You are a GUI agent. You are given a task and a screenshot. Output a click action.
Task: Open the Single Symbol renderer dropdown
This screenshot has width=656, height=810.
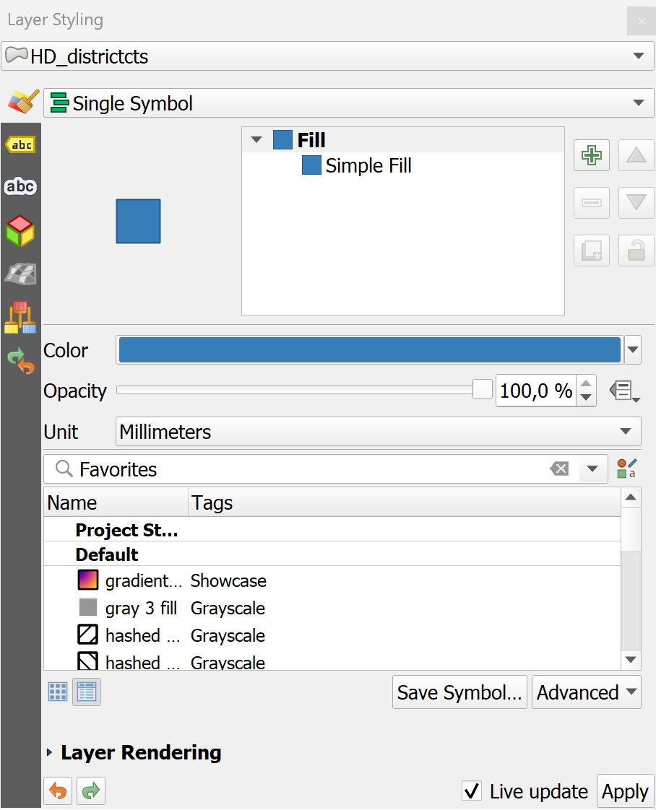coord(342,103)
